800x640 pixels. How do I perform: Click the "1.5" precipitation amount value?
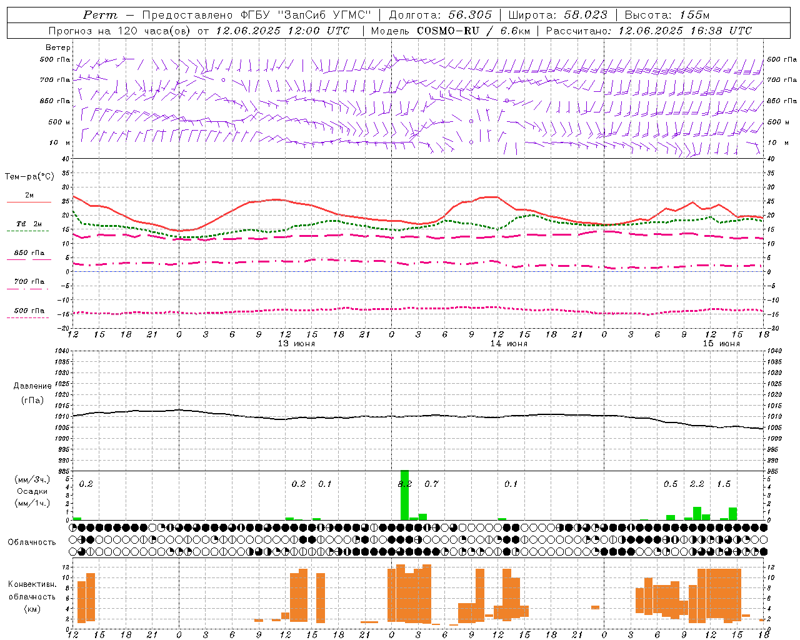point(724,484)
